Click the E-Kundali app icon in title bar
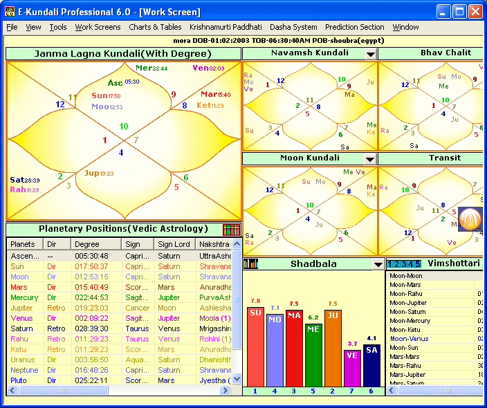The width and height of the screenshot is (487, 408). pyautogui.click(x=10, y=12)
